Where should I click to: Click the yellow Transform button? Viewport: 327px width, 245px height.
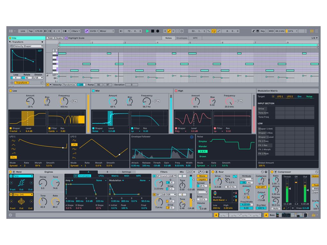[x=22, y=83]
